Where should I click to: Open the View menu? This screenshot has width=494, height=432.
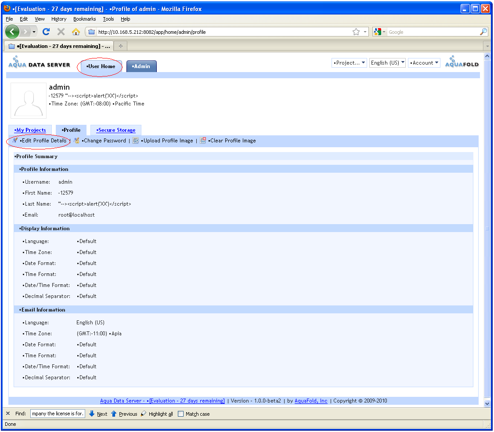click(x=40, y=19)
